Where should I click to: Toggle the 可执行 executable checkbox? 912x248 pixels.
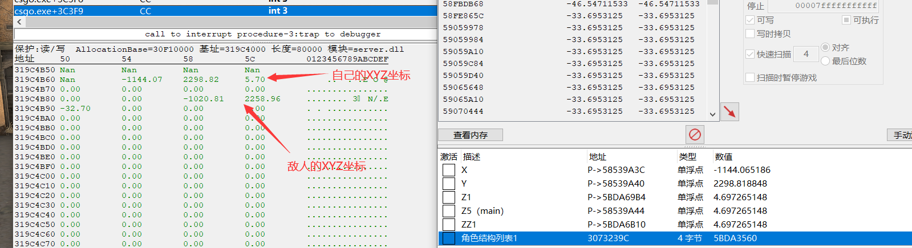point(846,20)
